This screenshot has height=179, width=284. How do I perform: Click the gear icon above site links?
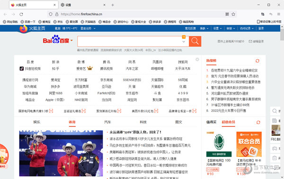coord(197,59)
